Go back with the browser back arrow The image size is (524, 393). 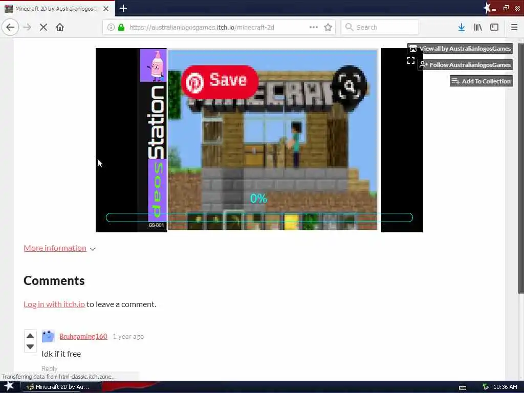click(x=10, y=27)
